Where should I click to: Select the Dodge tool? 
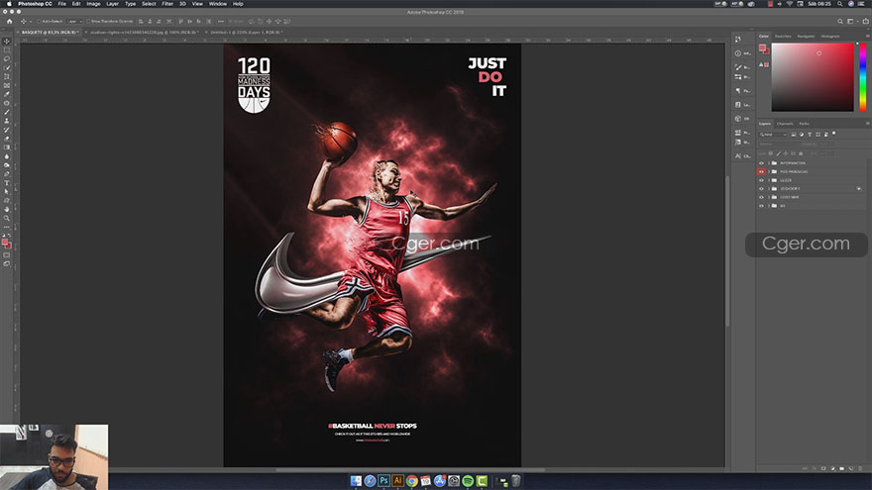point(7,165)
